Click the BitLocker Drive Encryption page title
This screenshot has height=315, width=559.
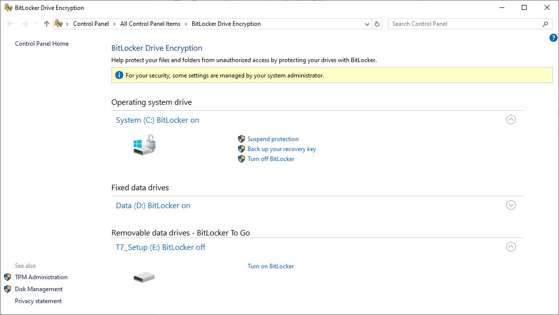pos(157,48)
